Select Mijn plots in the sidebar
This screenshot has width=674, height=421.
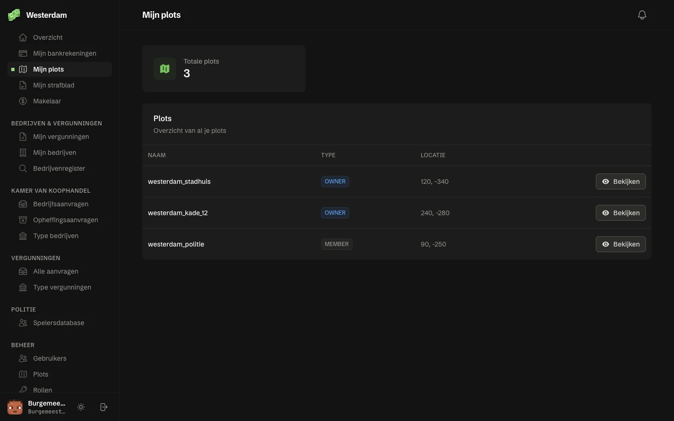[60, 69]
